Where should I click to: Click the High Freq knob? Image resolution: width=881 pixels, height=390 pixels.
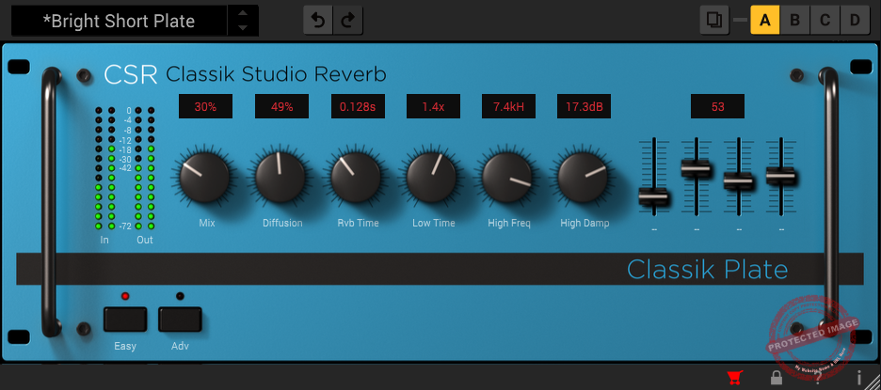[507, 178]
